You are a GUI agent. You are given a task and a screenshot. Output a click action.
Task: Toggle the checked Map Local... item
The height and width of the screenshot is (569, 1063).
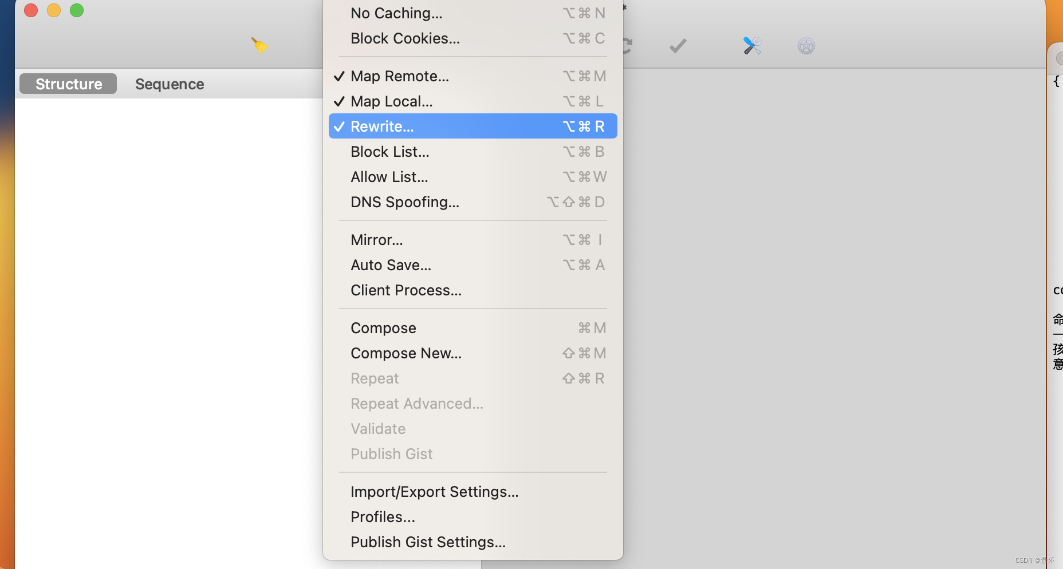coord(473,101)
